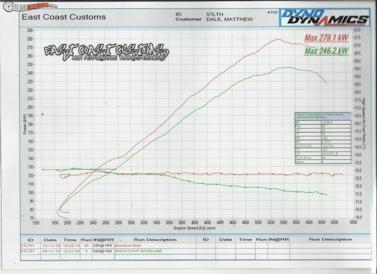Image resolution: width=377 pixels, height=274 pixels.
Task: Click the CF value "SHOOT_8"
Action: (x=329, y=154)
